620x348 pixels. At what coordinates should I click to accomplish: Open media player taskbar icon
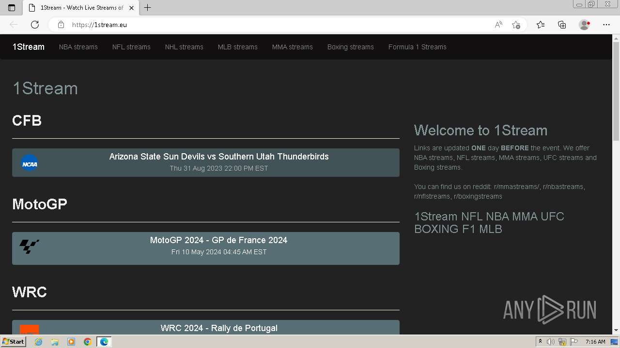coord(71,342)
